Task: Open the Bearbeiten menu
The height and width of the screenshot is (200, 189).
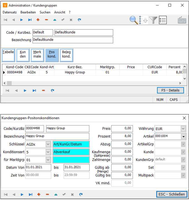Action: (x=28, y=12)
